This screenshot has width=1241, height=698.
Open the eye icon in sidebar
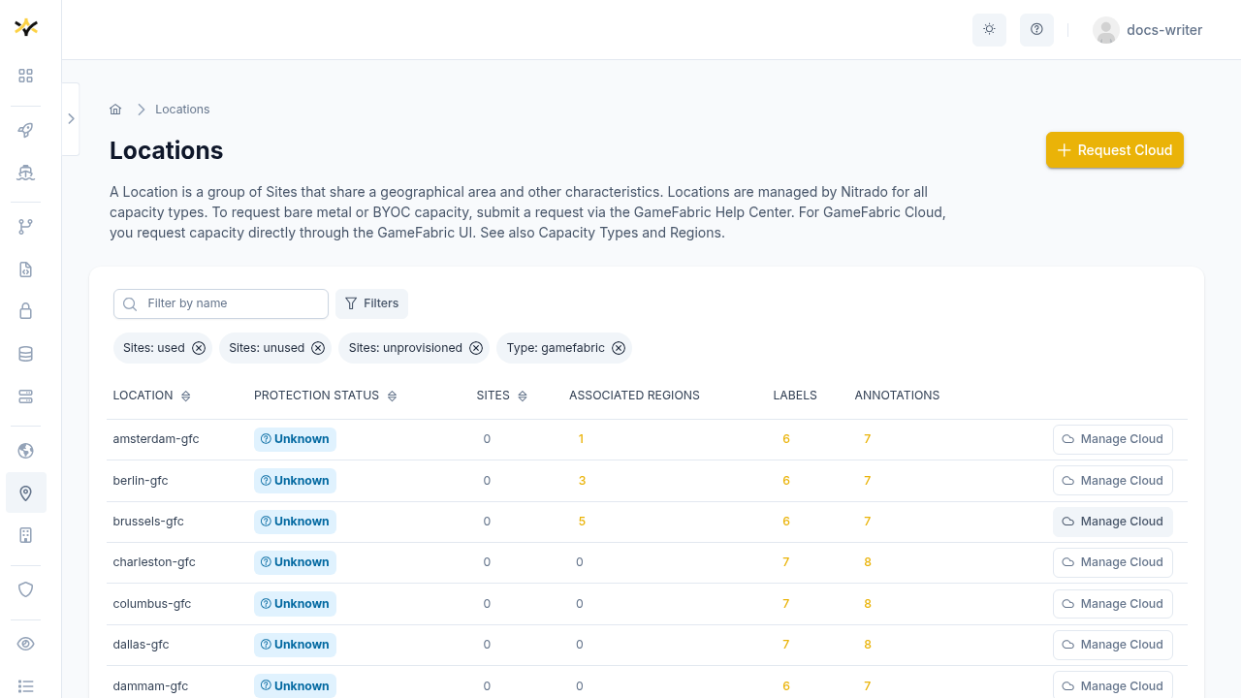pyautogui.click(x=26, y=644)
